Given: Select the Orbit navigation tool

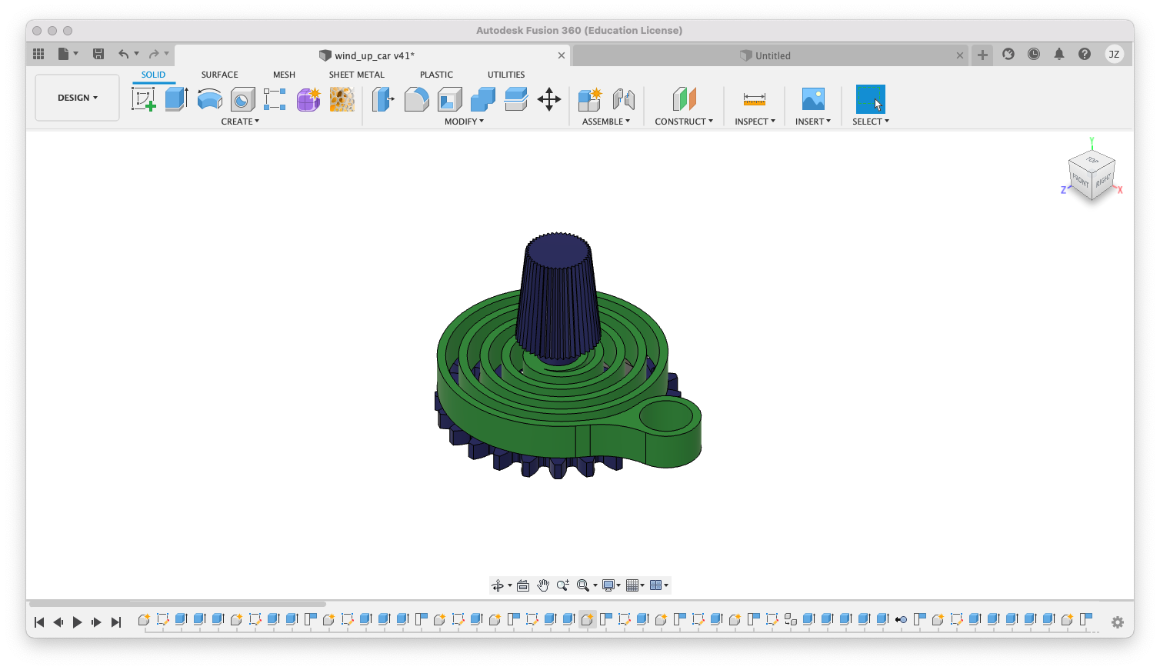Looking at the screenshot, I should [x=498, y=585].
